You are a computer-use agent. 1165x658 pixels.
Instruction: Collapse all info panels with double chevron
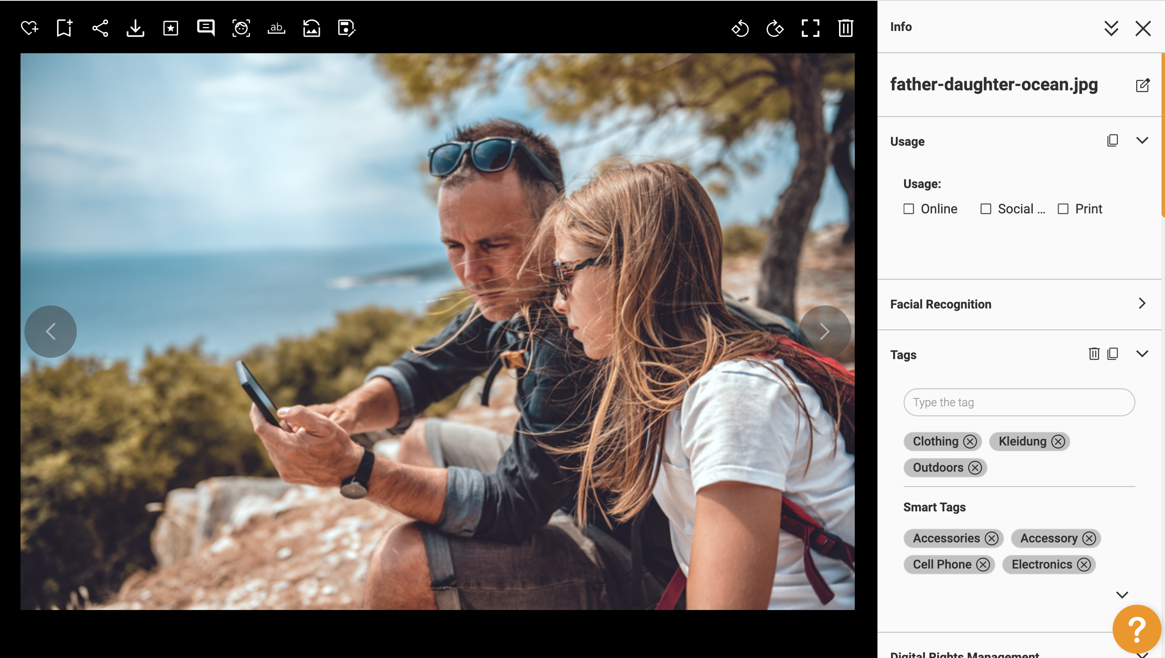click(1111, 28)
